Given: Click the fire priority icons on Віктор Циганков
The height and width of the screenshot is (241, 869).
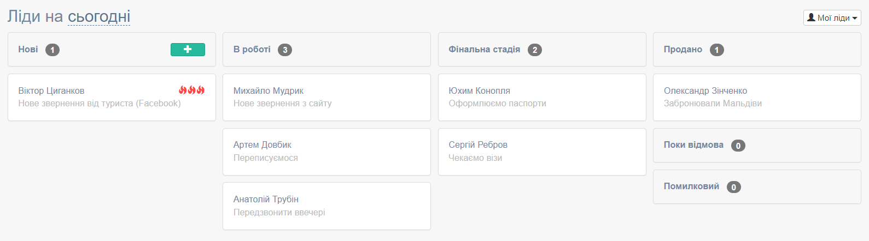Looking at the screenshot, I should 191,90.
